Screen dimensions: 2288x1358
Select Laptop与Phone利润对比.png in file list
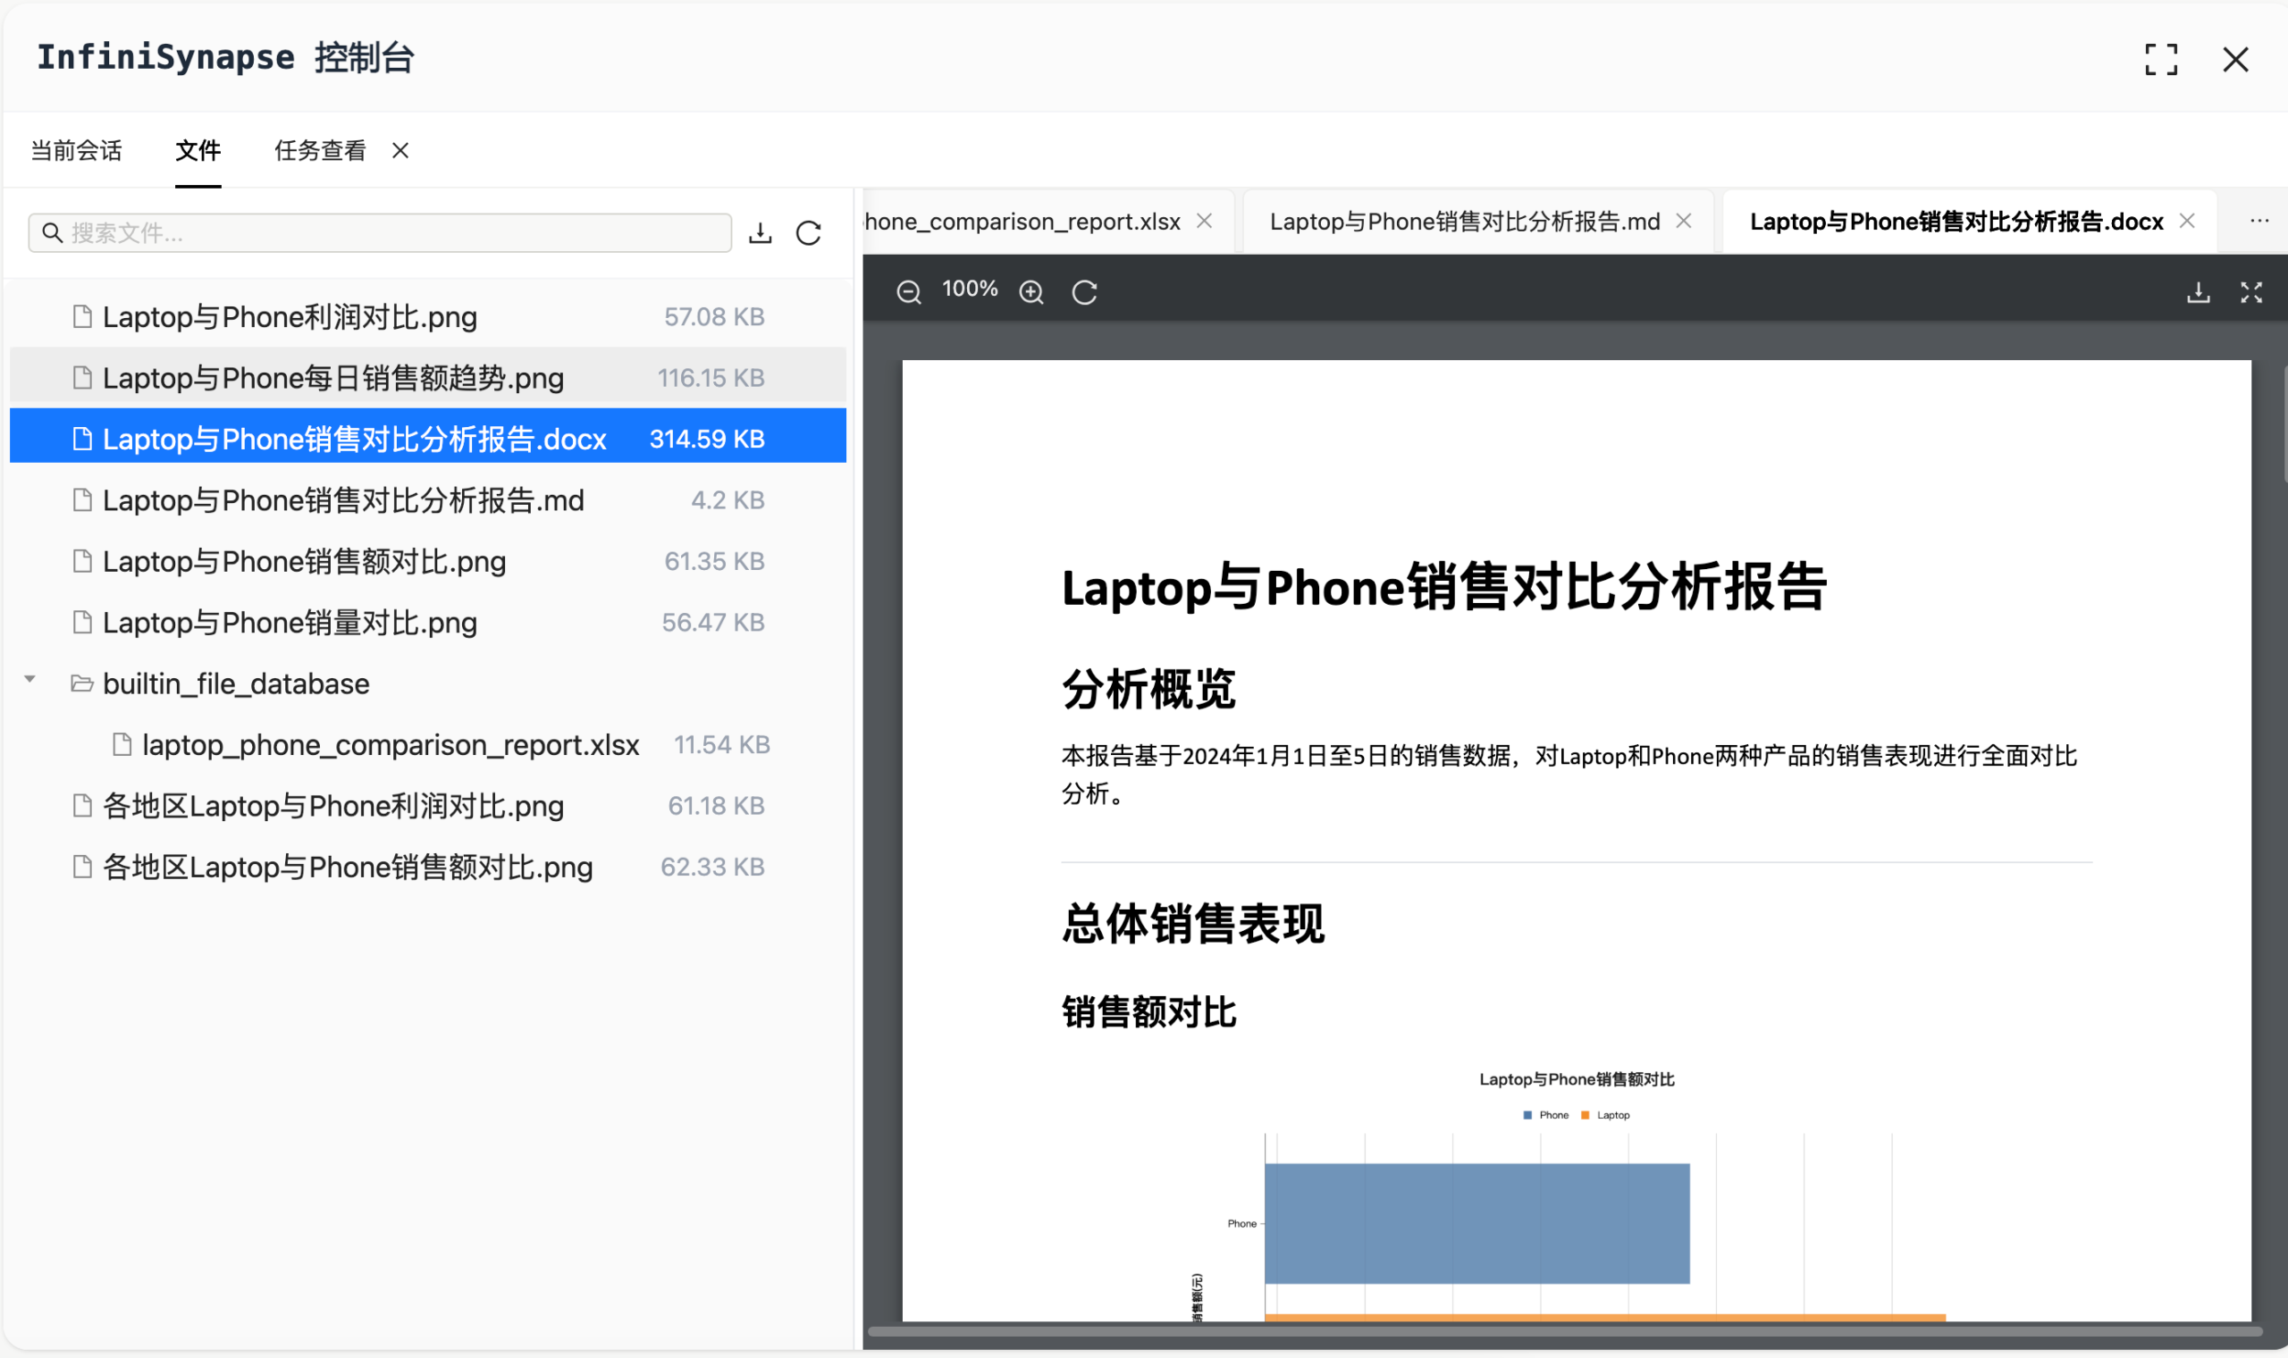[290, 315]
